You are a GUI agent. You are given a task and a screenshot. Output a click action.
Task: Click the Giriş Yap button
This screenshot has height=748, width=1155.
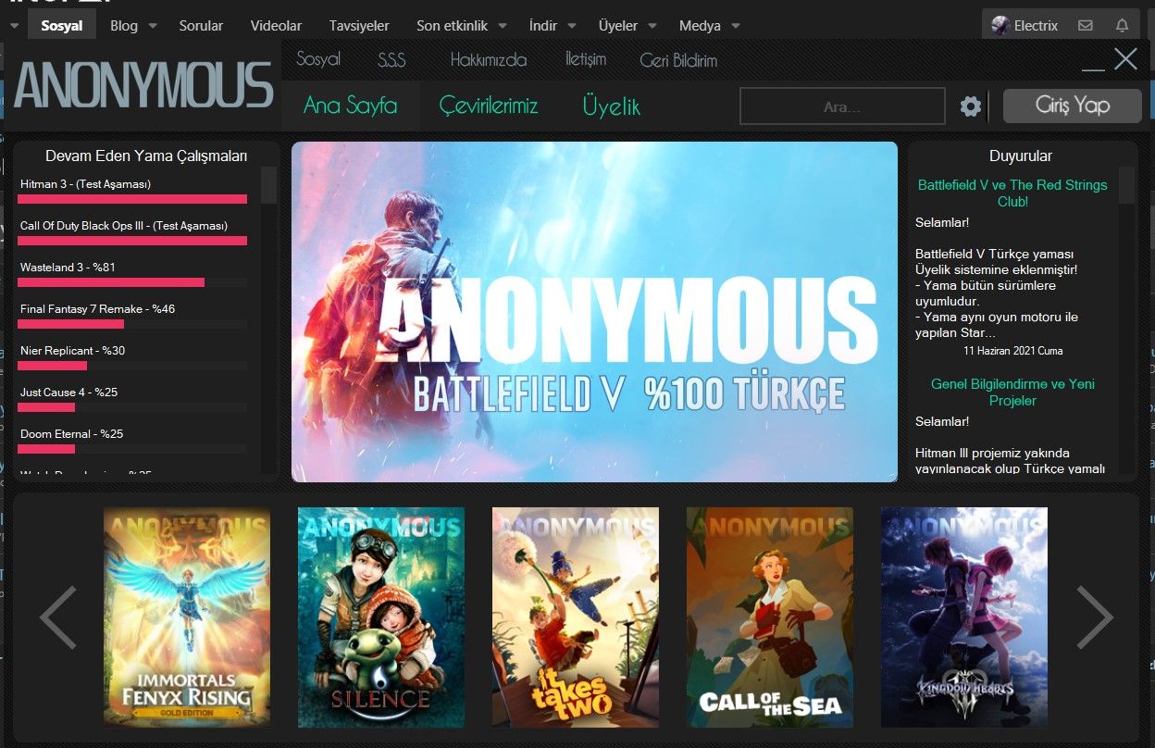click(1073, 106)
